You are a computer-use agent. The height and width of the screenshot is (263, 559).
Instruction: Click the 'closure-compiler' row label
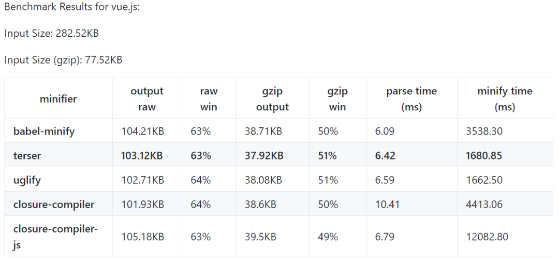coord(54,204)
